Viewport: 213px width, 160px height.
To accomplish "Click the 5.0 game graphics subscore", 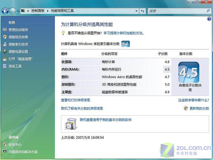I will 167,85.
